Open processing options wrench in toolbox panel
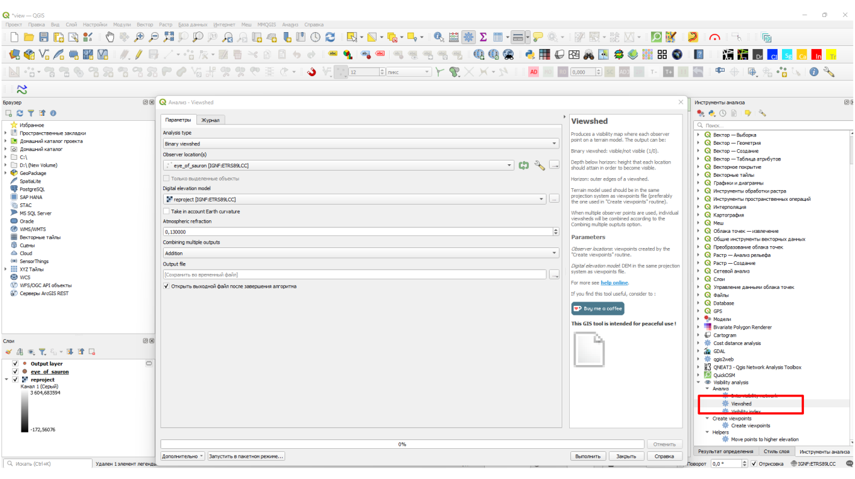Image resolution: width=855 pixels, height=479 pixels. click(762, 113)
